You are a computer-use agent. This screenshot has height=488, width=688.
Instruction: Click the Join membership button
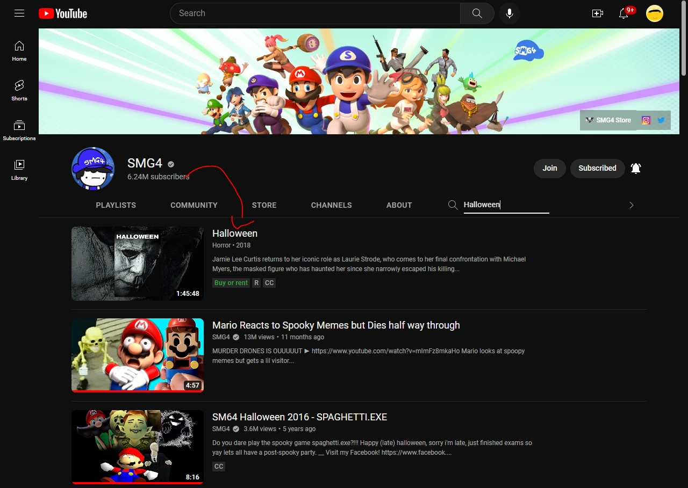(x=549, y=168)
